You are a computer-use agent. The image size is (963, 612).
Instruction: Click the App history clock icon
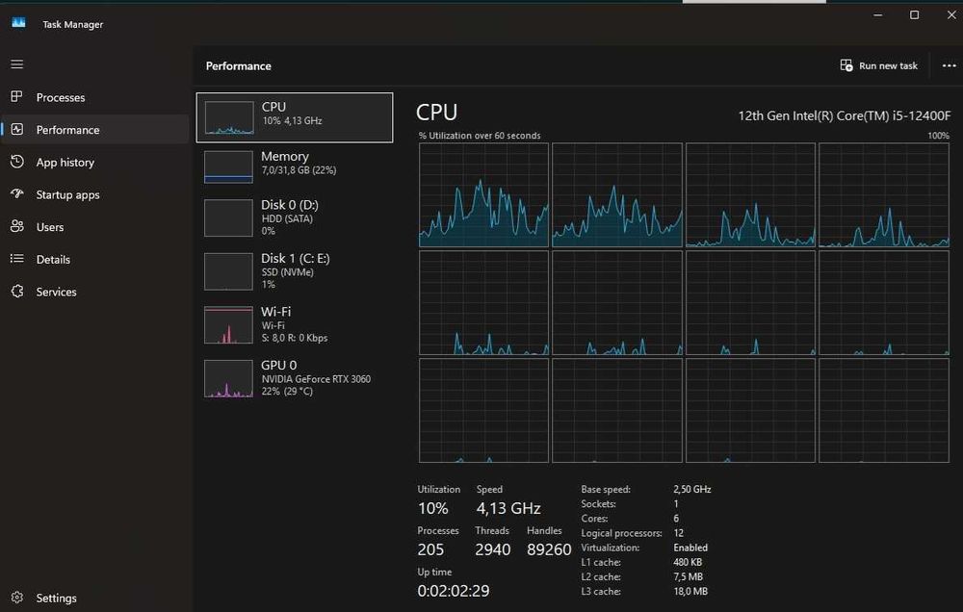coord(17,162)
